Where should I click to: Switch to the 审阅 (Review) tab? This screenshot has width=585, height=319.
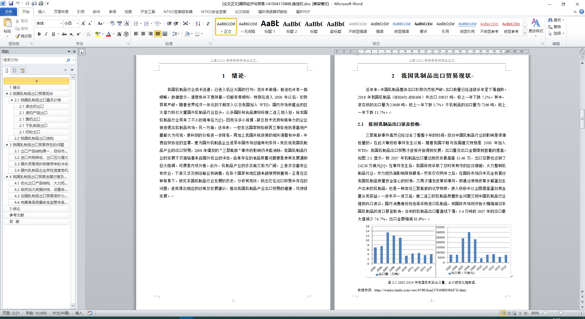[112, 12]
